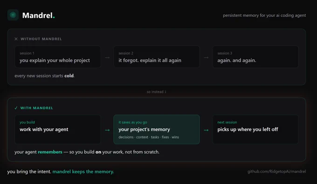Click 'every new session starts cold.' text

click(x=44, y=76)
